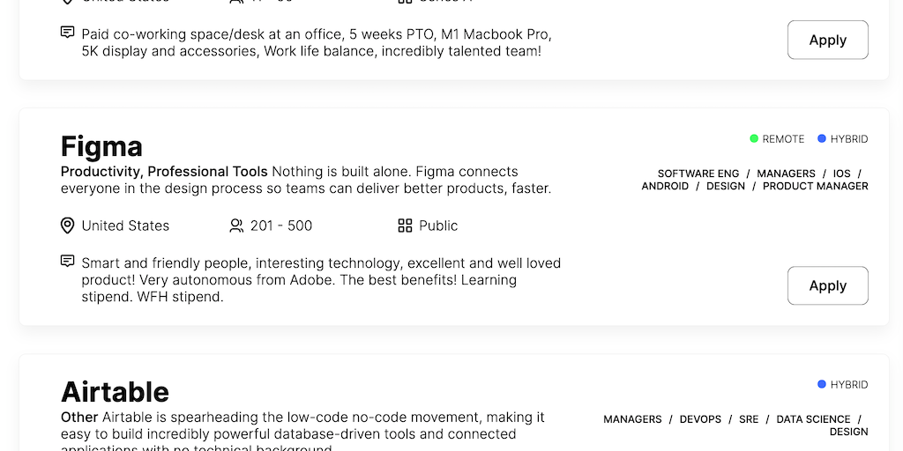Open the Airtable company title

(115, 392)
